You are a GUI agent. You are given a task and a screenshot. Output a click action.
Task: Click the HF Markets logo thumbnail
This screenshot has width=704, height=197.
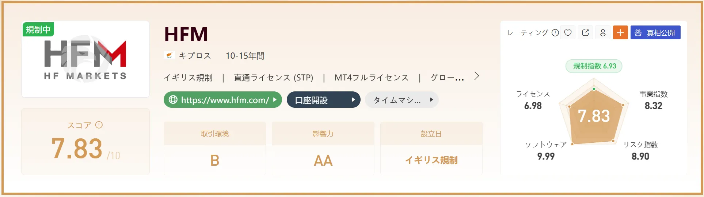tap(85, 59)
